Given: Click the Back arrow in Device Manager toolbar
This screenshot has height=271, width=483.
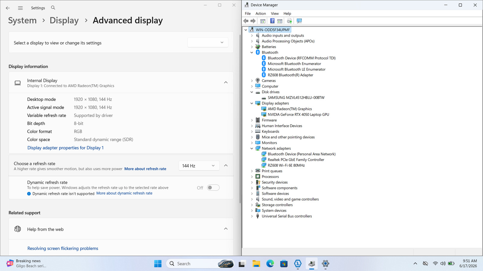Looking at the screenshot, I should tap(246, 21).
